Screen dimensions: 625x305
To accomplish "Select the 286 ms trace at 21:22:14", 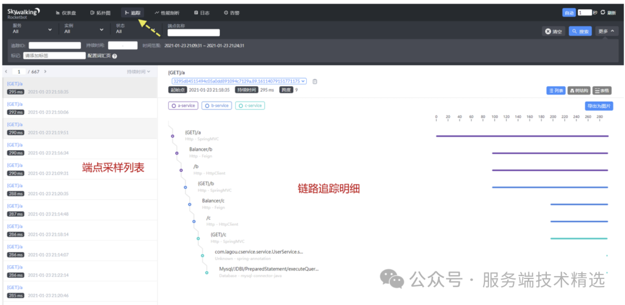I will (80, 271).
